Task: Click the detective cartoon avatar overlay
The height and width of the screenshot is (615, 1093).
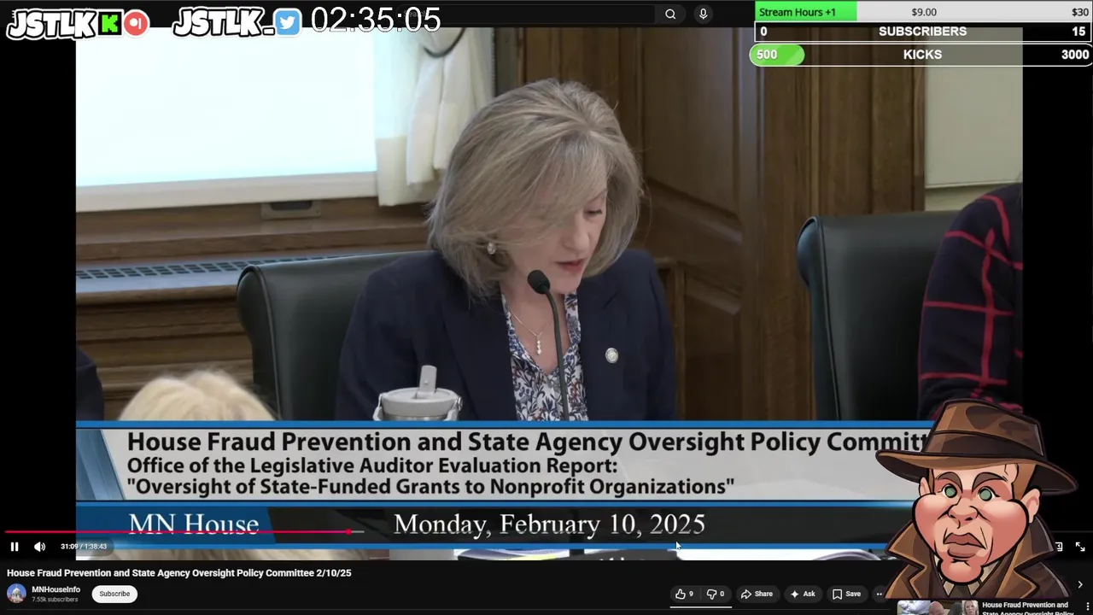Action: [x=978, y=500]
